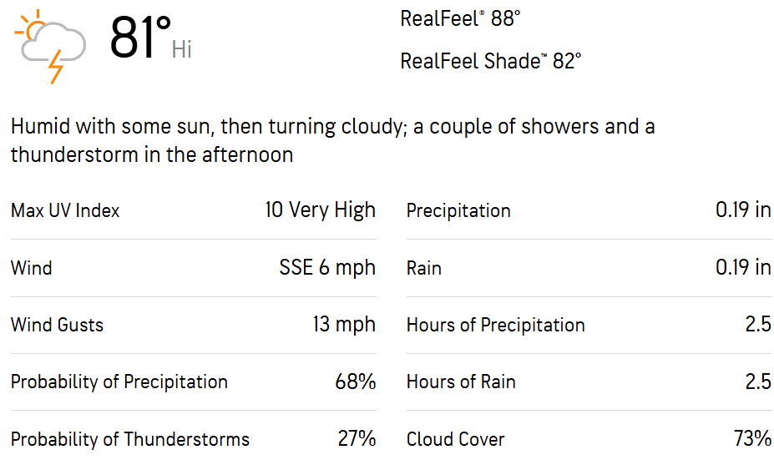Click the Rain row label
This screenshot has width=774, height=465.
(x=424, y=268)
